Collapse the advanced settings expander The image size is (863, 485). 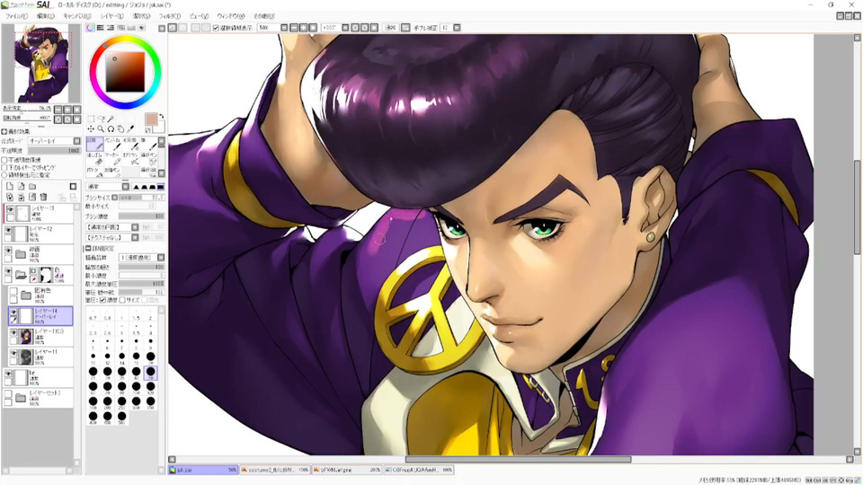pos(88,249)
